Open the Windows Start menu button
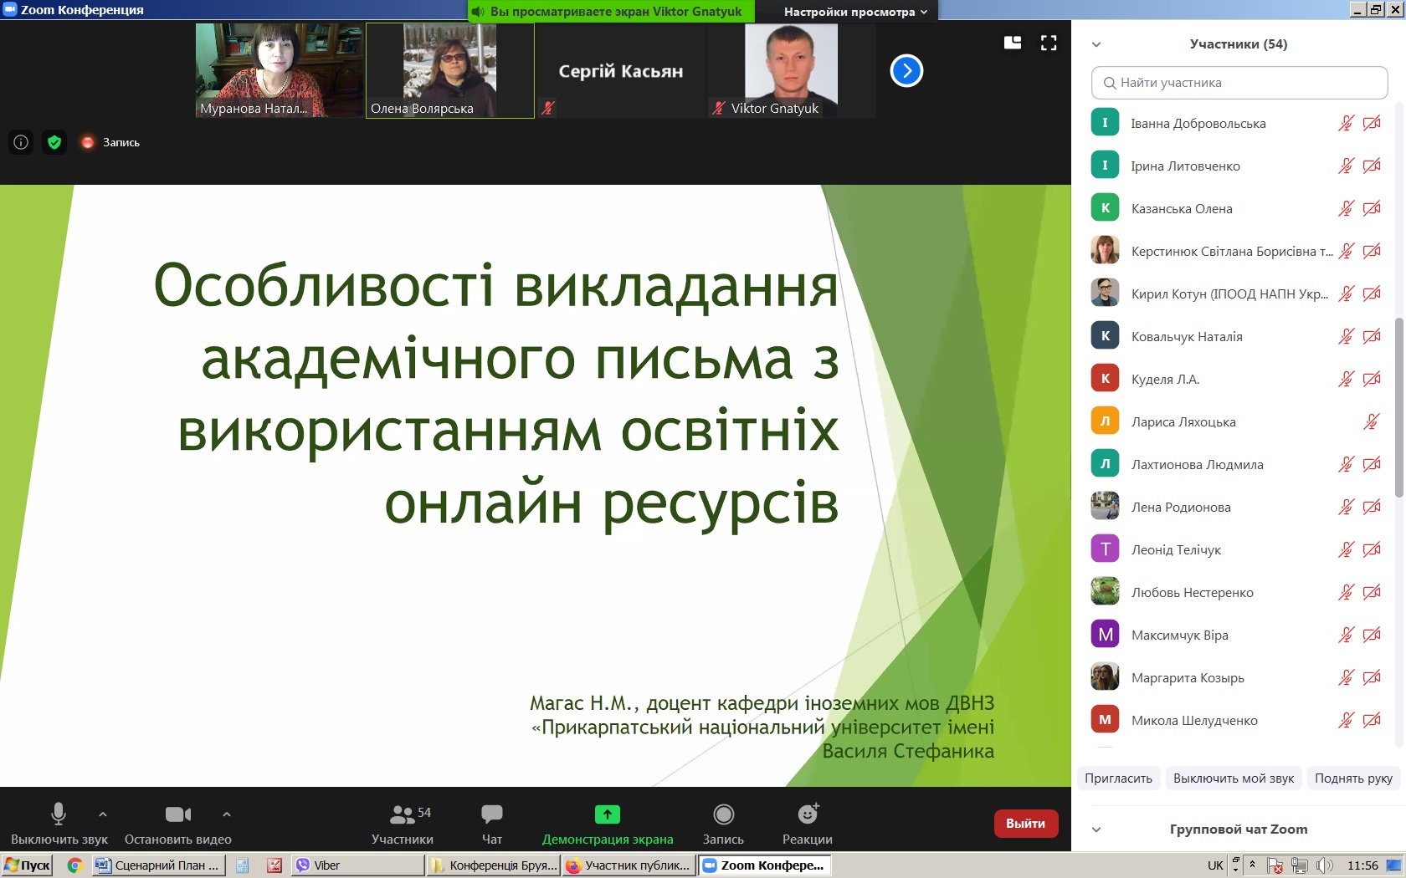Screen dimensions: 1406x878 (28, 865)
